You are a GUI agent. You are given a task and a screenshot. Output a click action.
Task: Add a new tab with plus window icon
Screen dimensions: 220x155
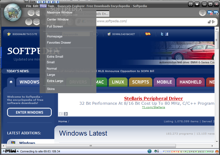coord(216,13)
